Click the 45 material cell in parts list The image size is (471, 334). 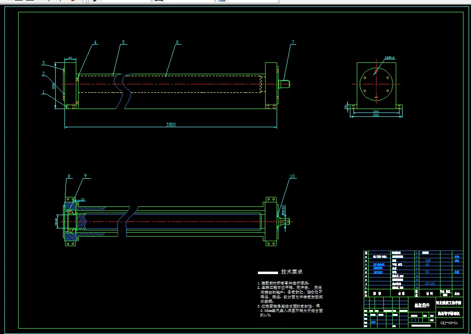pos(428,265)
